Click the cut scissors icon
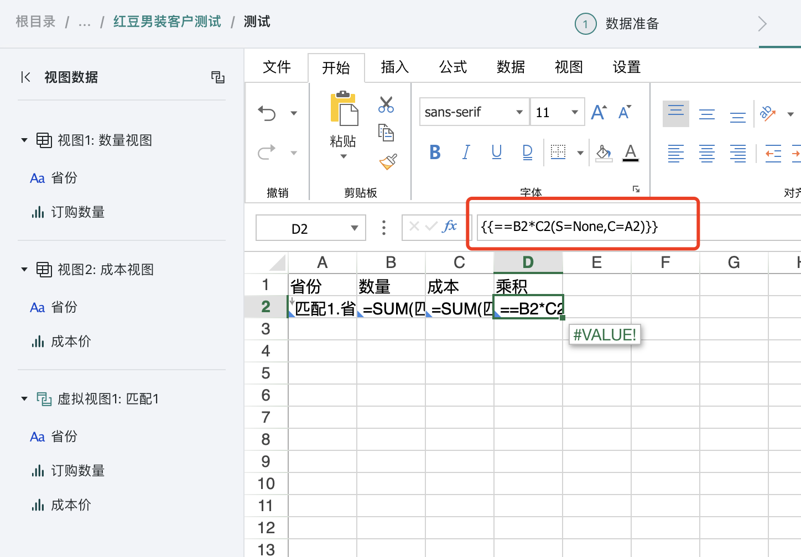This screenshot has width=801, height=557. 386,104
